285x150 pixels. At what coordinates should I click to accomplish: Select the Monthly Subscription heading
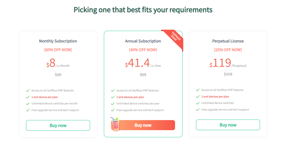[x=58, y=41]
